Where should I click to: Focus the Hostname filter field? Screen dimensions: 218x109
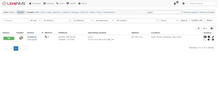(x=15, y=20)
